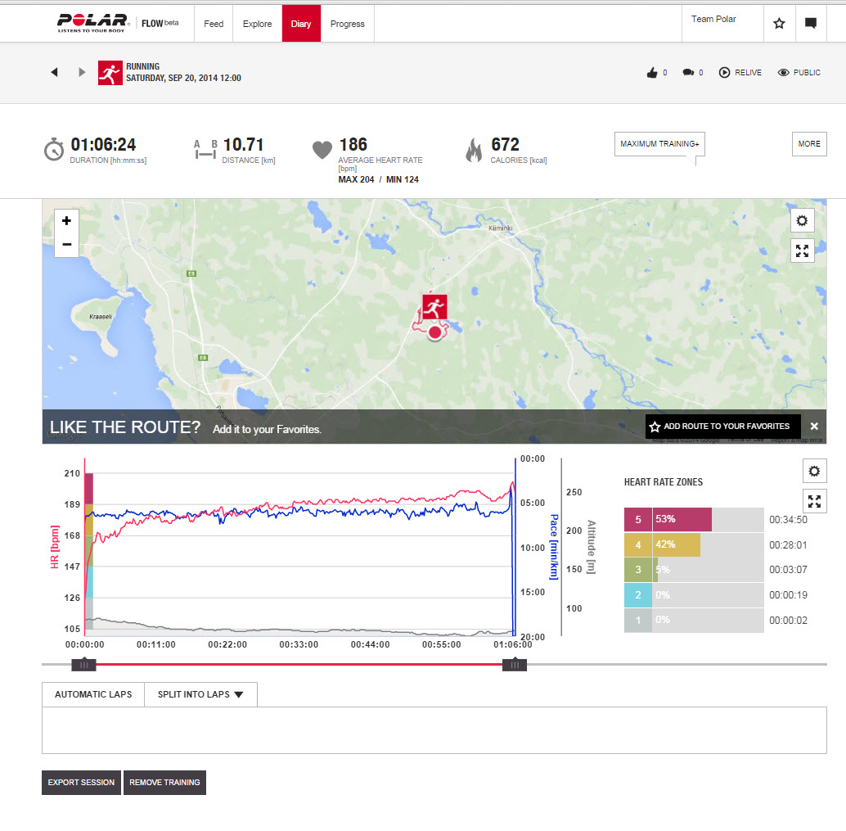Expand the Split Into Laps dropdown

tap(200, 694)
